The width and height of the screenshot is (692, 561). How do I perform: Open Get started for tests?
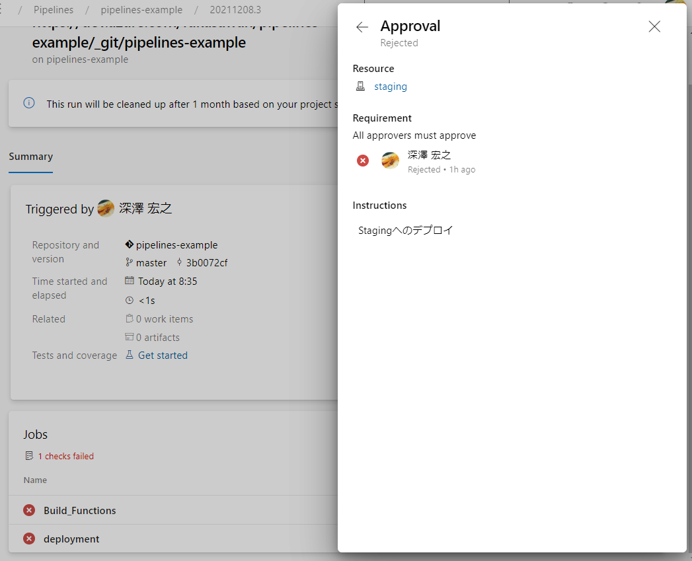[x=163, y=355]
